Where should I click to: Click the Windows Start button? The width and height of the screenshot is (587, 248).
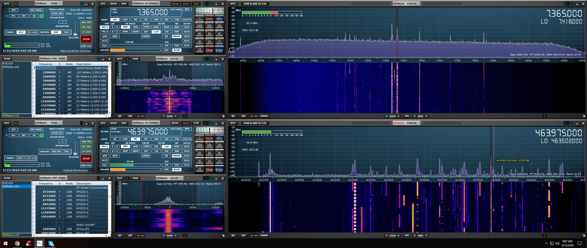pos(5,244)
